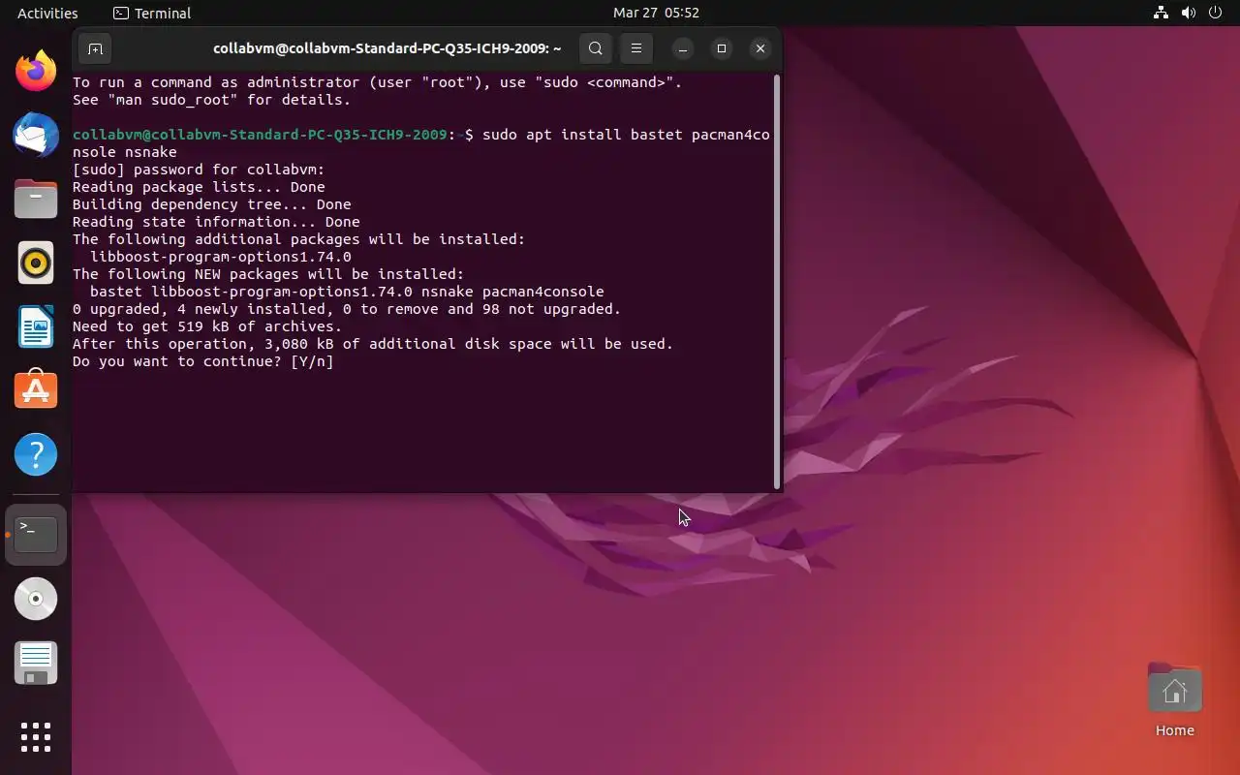This screenshot has width=1240, height=775.
Task: Open the Help icon in dock
Action: [x=36, y=454]
